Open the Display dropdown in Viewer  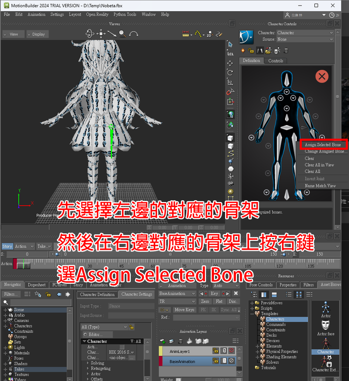tap(38, 34)
